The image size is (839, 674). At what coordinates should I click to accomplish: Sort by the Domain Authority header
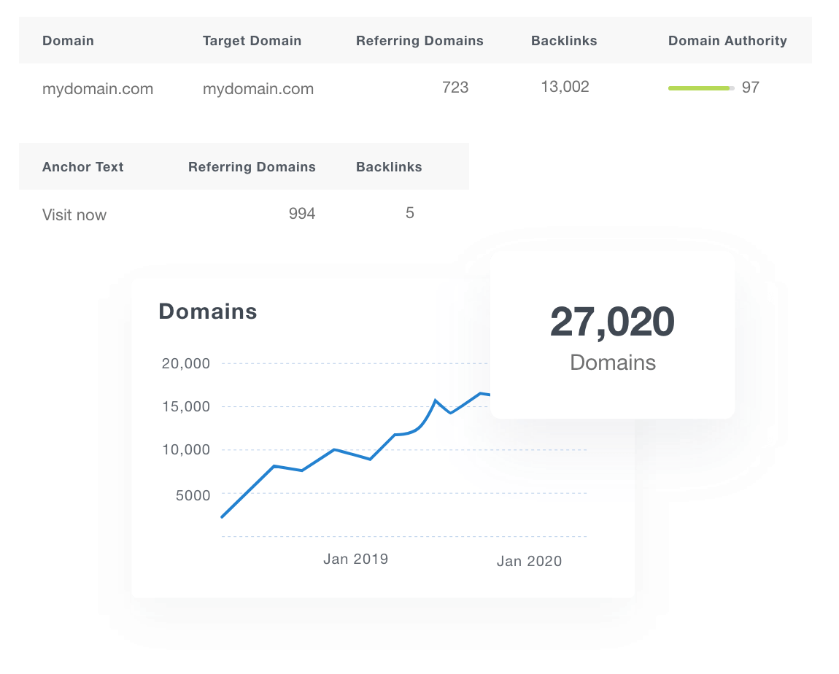pos(727,41)
